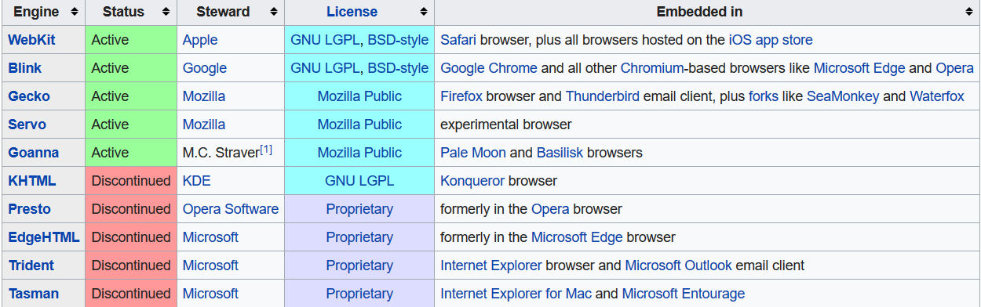This screenshot has width=981, height=307.
Task: Open GNU LGPL link in Blink row
Action: pyautogui.click(x=325, y=68)
